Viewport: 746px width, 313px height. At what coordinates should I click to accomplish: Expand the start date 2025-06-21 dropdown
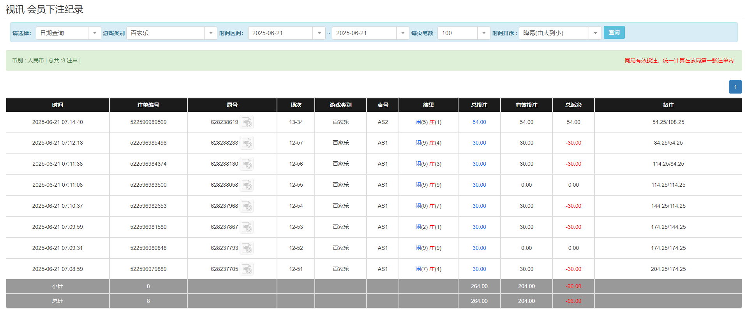319,33
